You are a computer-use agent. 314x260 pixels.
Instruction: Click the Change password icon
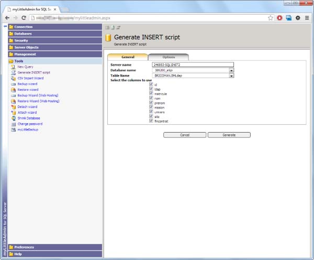point(13,124)
